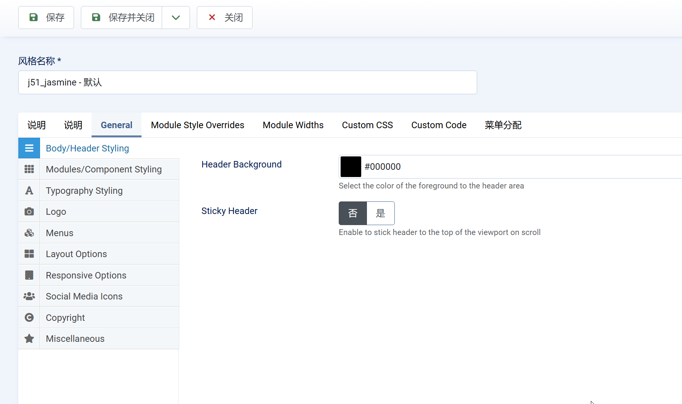Click the Layout Options tiles icon
Screen dimensions: 682x404
tap(29, 254)
